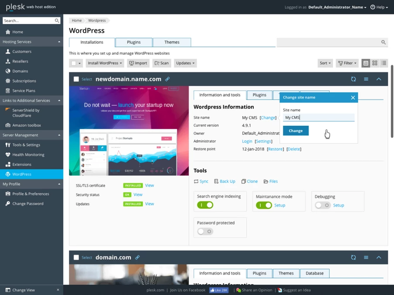Open WordPress in the left sidebar
This screenshot has height=295, width=394.
tap(22, 174)
